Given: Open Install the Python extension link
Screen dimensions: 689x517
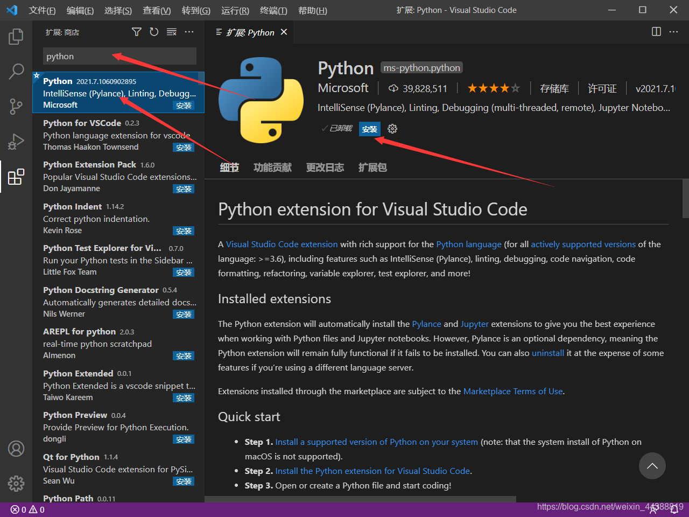Looking at the screenshot, I should [373, 471].
